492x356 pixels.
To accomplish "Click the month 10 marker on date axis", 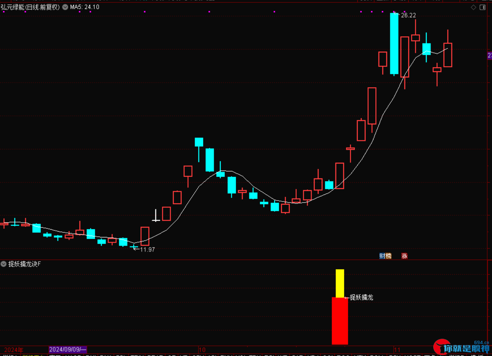I will [x=202, y=349].
